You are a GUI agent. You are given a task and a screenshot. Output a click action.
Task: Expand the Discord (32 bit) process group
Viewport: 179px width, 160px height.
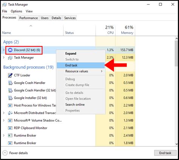click(4, 50)
